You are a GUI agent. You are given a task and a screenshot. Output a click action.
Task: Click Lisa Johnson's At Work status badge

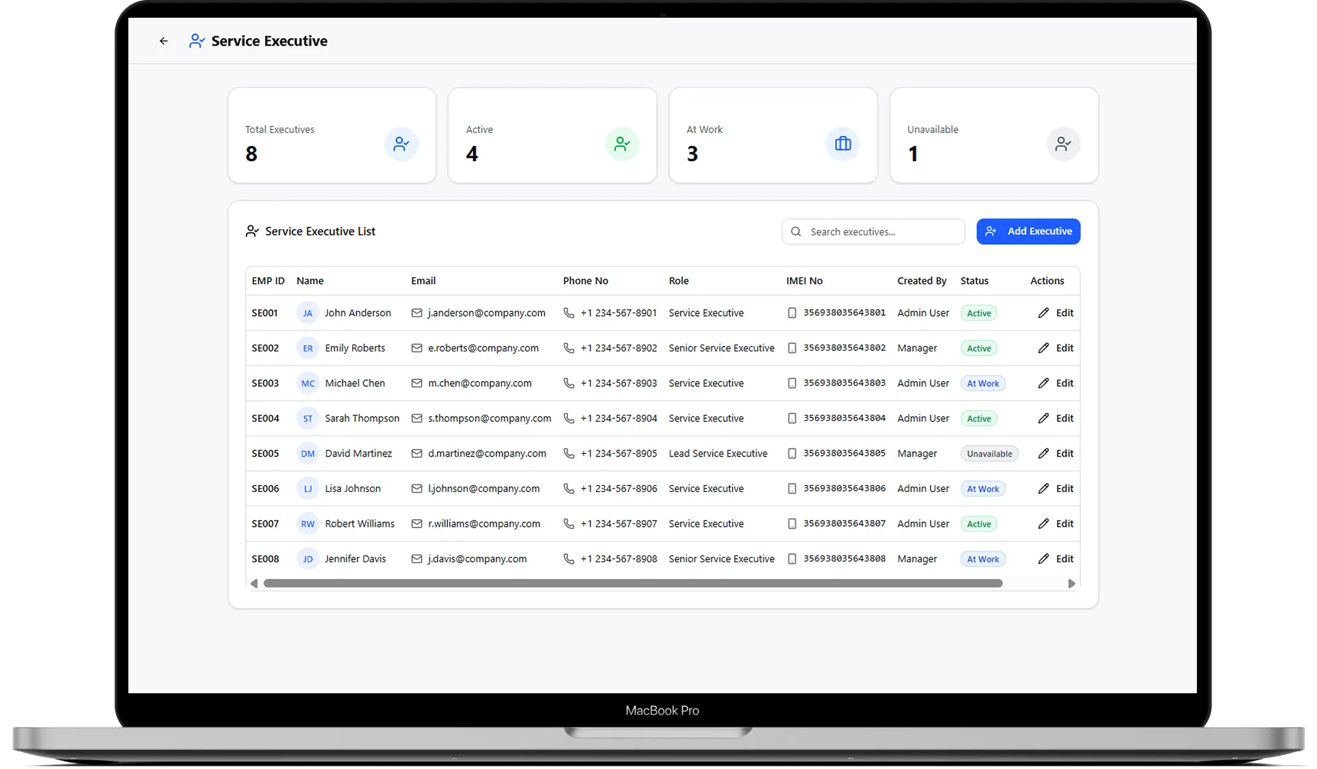982,489
